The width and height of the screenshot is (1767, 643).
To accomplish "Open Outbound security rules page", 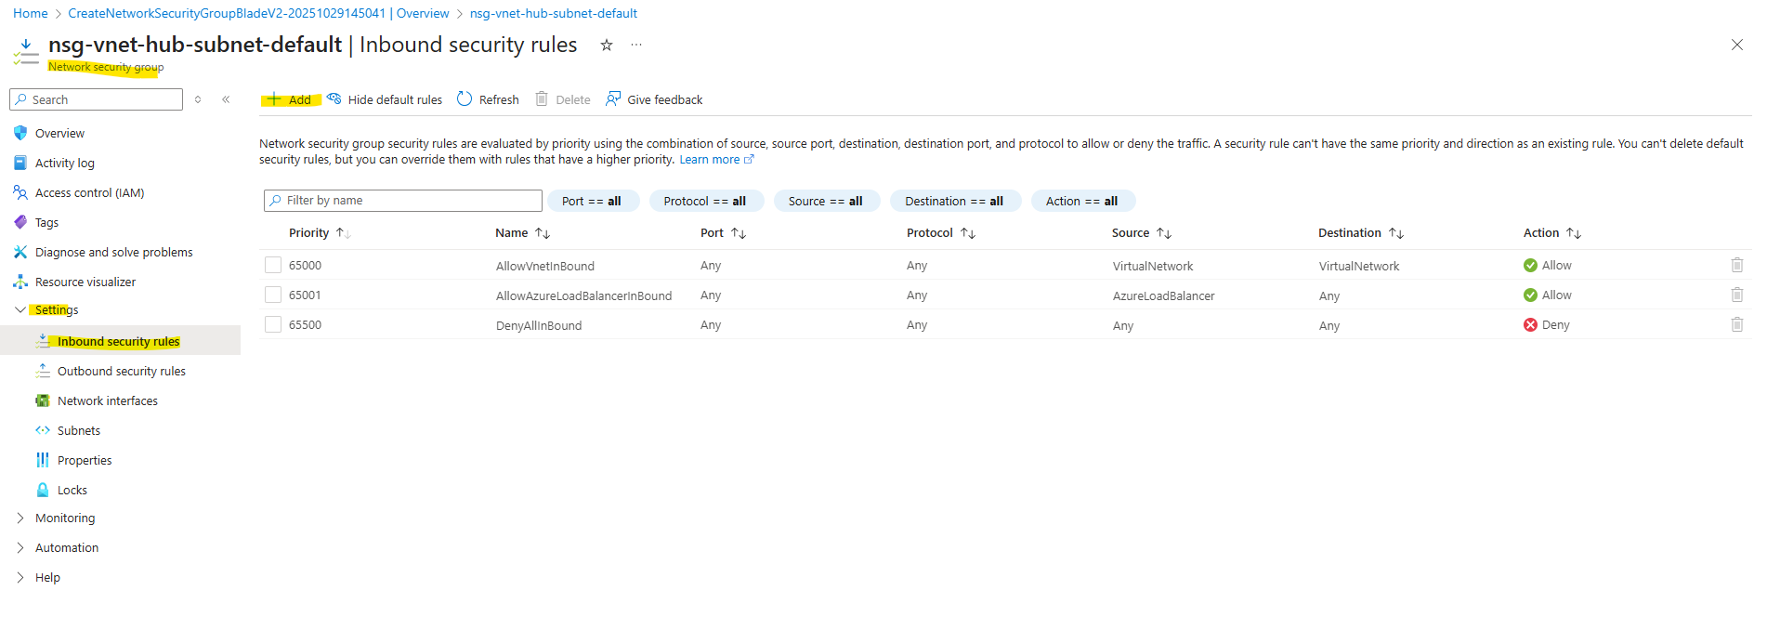I will (x=121, y=371).
